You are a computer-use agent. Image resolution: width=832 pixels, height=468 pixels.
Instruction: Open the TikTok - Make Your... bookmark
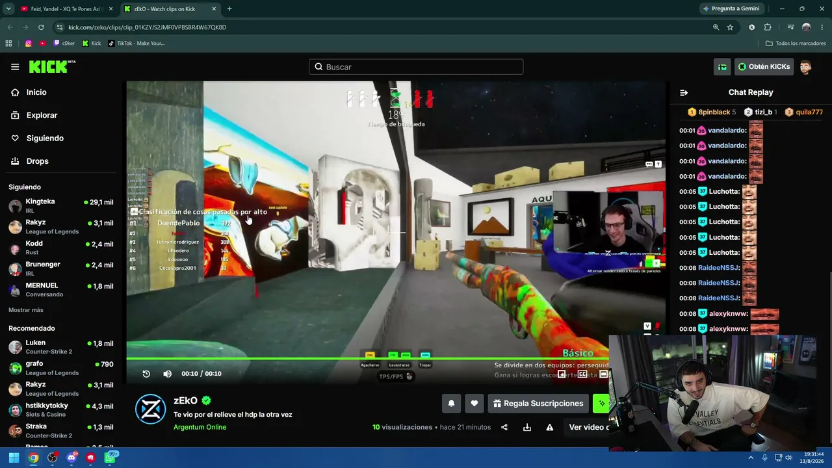pyautogui.click(x=136, y=44)
